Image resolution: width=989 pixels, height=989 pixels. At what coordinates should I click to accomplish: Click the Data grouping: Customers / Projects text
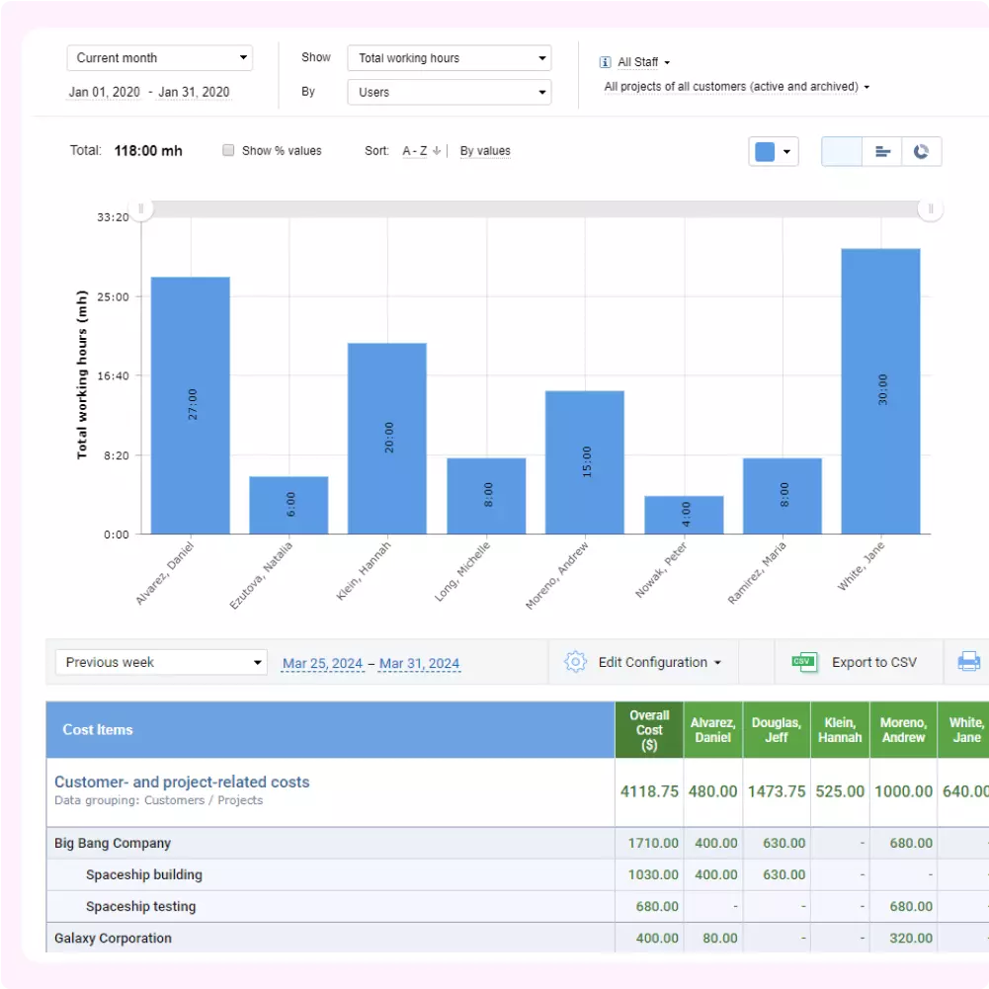158,800
